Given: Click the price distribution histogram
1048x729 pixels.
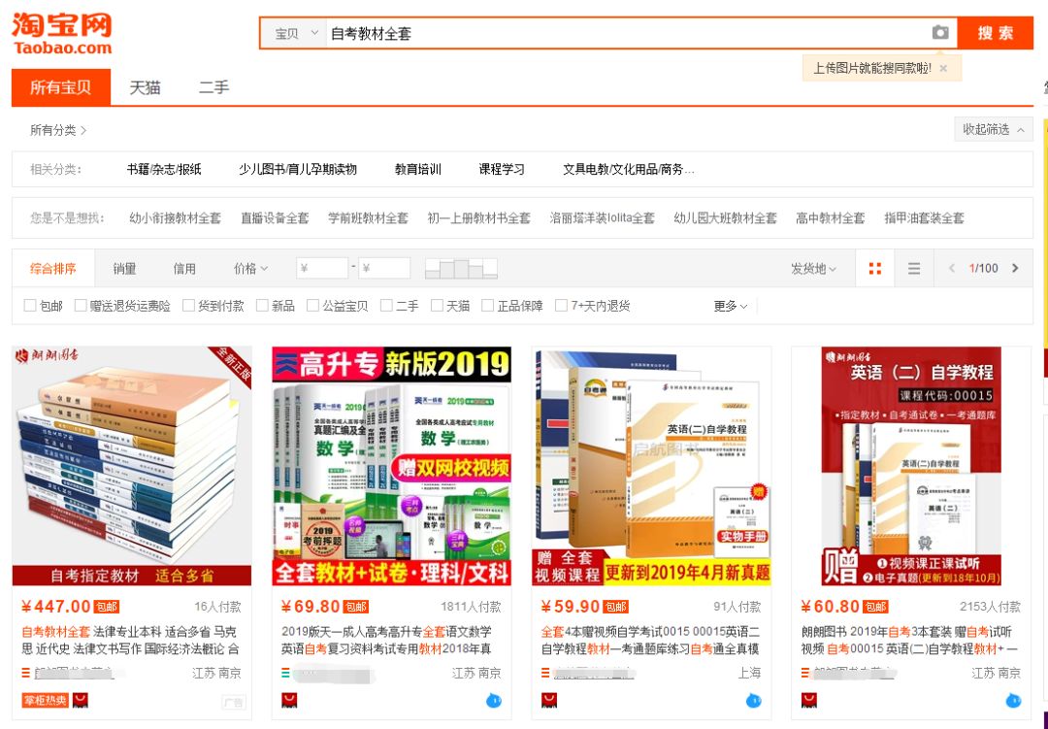Looking at the screenshot, I should [x=461, y=269].
